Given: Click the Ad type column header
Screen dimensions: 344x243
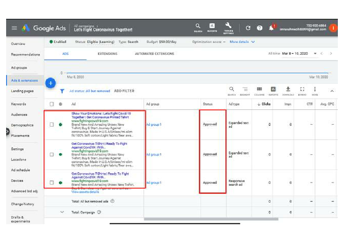Looking at the screenshot, I should pyautogui.click(x=234, y=104).
